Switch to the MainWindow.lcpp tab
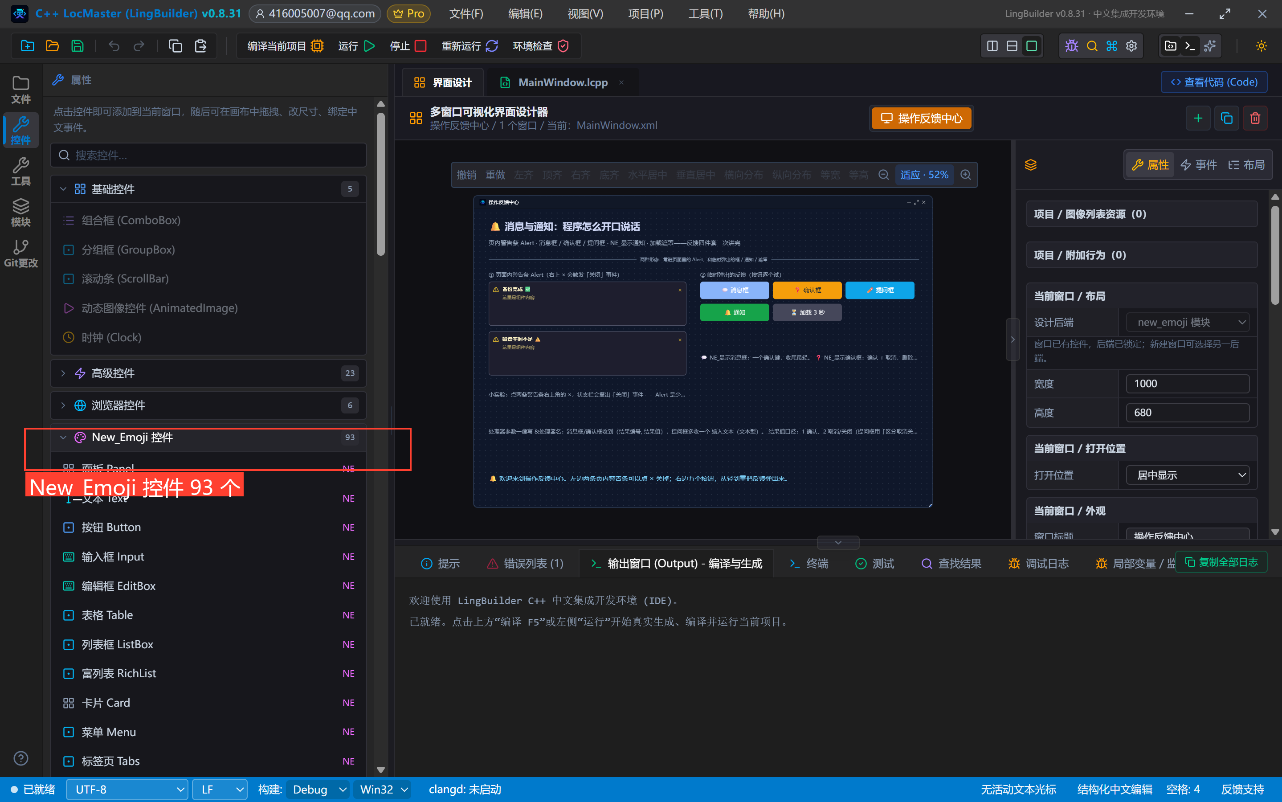The height and width of the screenshot is (802, 1282). click(562, 83)
